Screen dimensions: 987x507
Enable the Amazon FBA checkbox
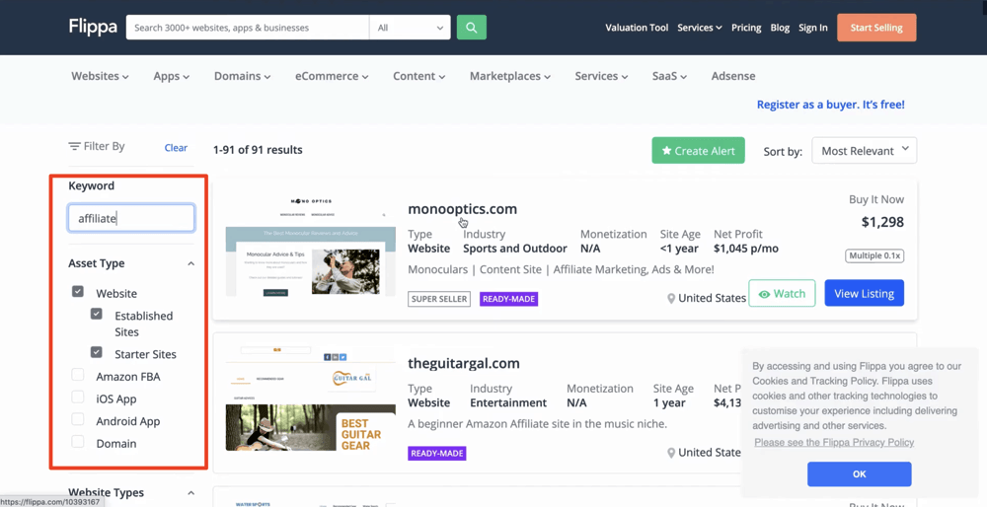78,376
